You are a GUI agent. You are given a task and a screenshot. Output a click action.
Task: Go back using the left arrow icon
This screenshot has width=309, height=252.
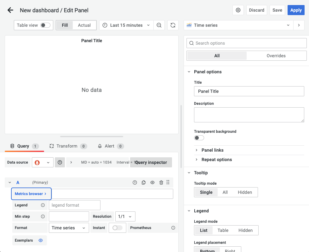point(10,10)
